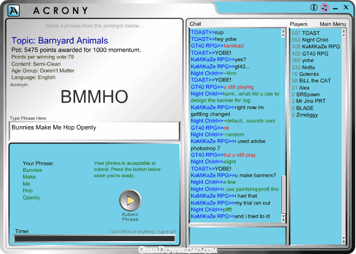Click 'I can't think of anything...I give up!' link
The image size is (356, 254).
142,231
